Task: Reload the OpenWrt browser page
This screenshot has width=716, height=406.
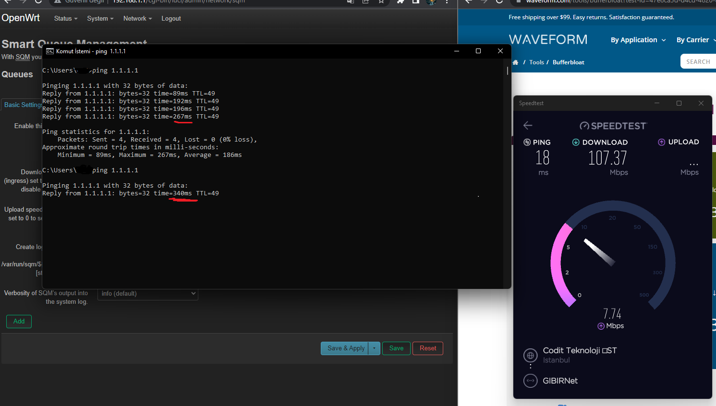Action: coord(38,1)
